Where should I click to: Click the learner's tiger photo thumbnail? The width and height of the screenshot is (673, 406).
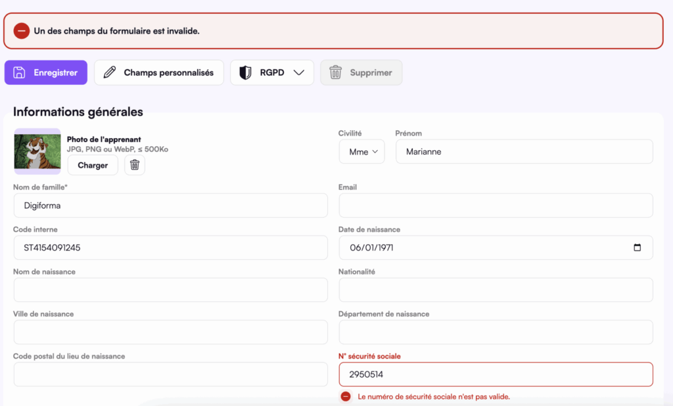[37, 151]
